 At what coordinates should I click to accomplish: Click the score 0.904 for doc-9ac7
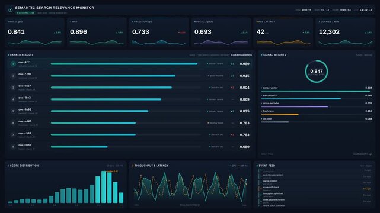tap(244, 88)
